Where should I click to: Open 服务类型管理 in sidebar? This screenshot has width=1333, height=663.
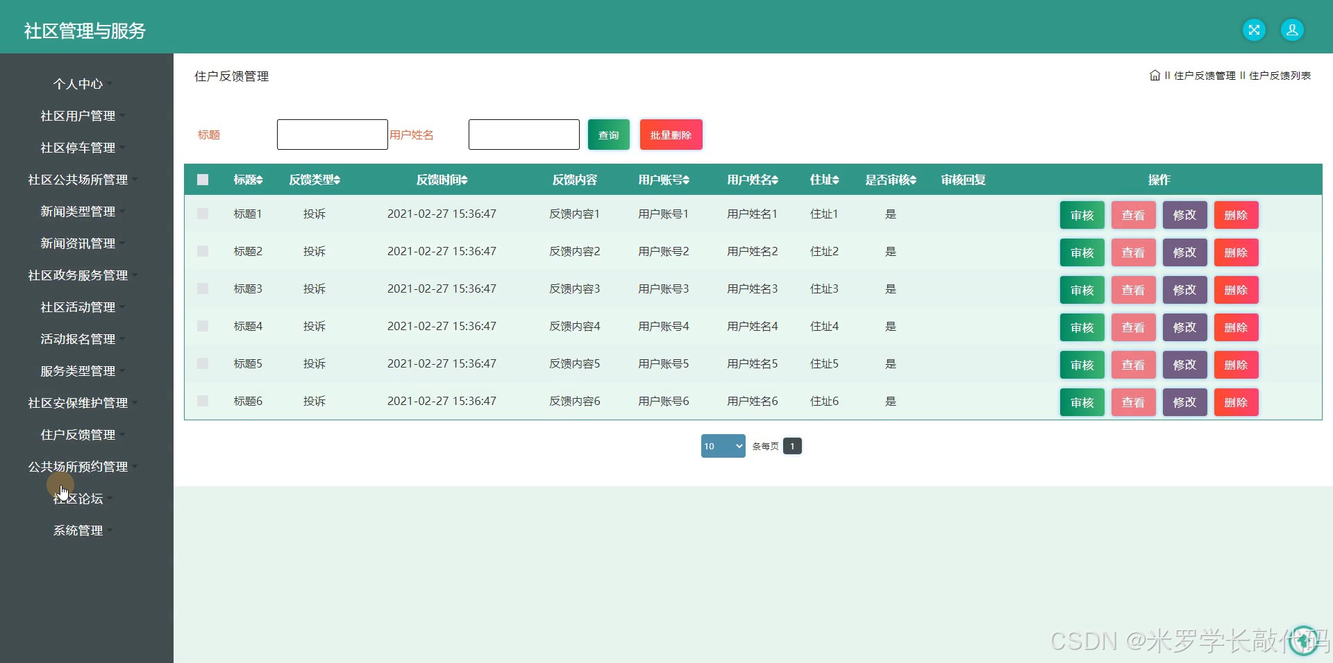click(83, 371)
